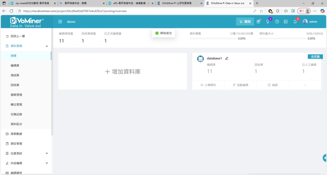Expand the 信度測試 menu
This screenshot has width=327, height=175.
pos(47,153)
